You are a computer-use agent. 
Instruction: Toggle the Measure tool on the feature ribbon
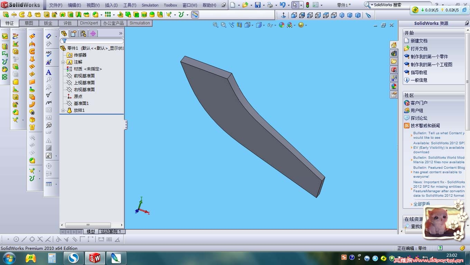point(195,14)
